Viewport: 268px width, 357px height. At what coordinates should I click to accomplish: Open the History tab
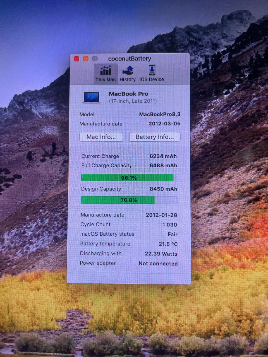tap(128, 74)
